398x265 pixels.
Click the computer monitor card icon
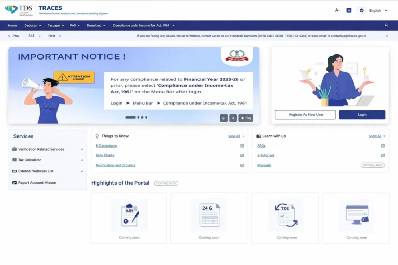(357, 215)
